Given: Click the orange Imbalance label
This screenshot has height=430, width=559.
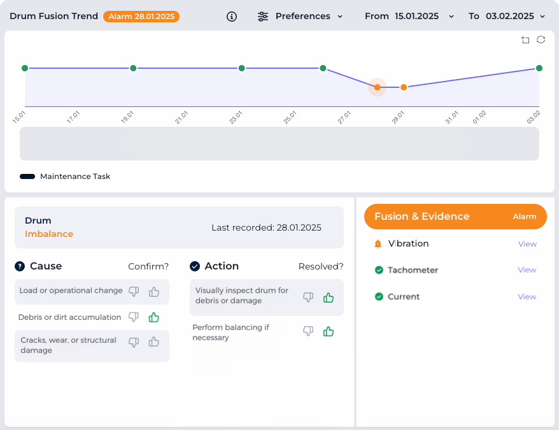Looking at the screenshot, I should 49,234.
